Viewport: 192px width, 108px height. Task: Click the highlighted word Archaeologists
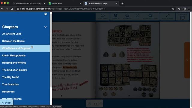[x=70, y=67]
